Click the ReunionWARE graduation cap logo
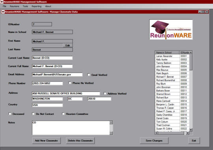The width and height of the screenshot is (213, 150). tap(171, 30)
